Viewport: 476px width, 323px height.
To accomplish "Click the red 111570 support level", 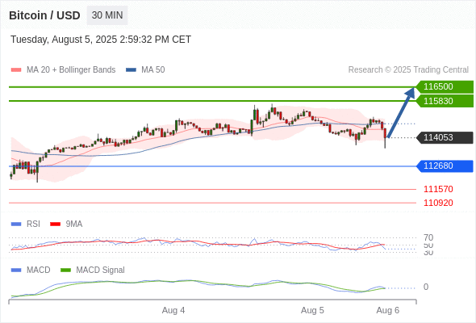I will 438,189.
